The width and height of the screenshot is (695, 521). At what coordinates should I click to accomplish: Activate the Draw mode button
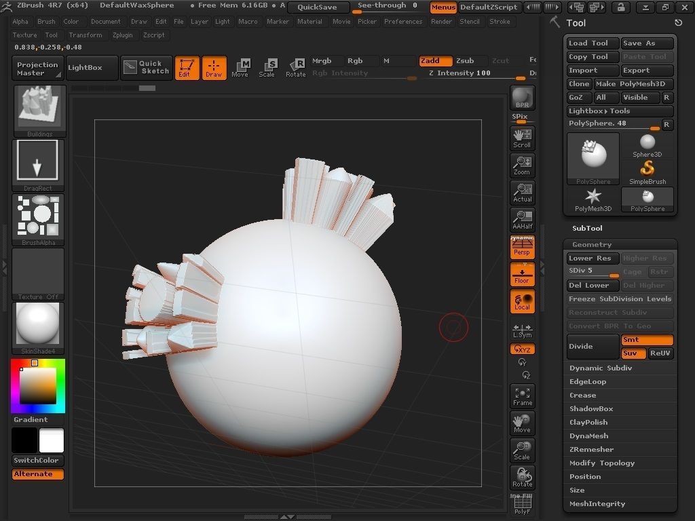(214, 68)
